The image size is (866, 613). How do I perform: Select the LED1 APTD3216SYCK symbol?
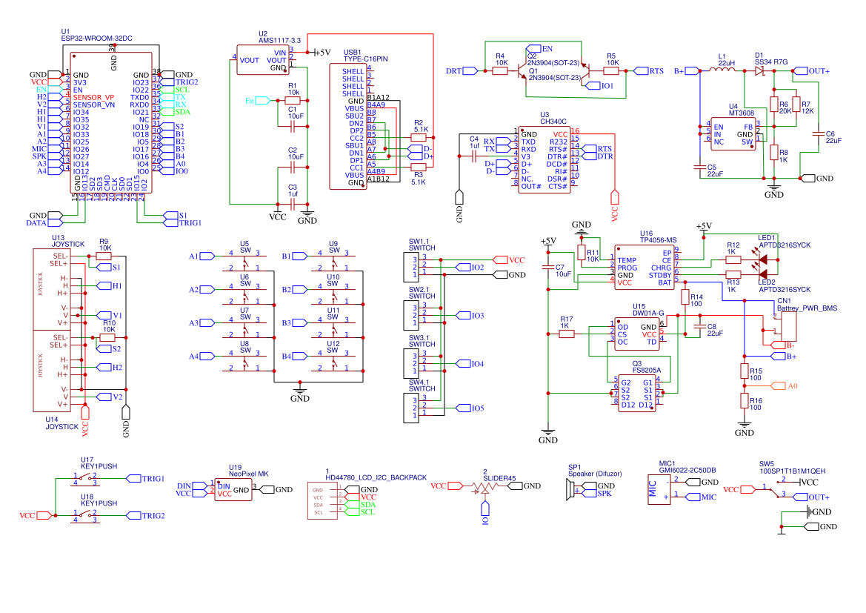[x=762, y=259]
